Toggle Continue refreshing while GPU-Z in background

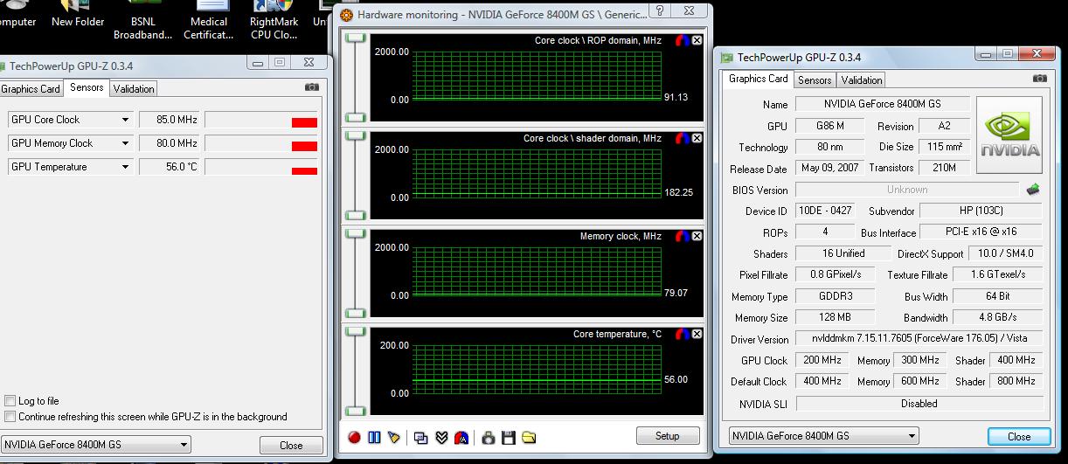(10, 417)
